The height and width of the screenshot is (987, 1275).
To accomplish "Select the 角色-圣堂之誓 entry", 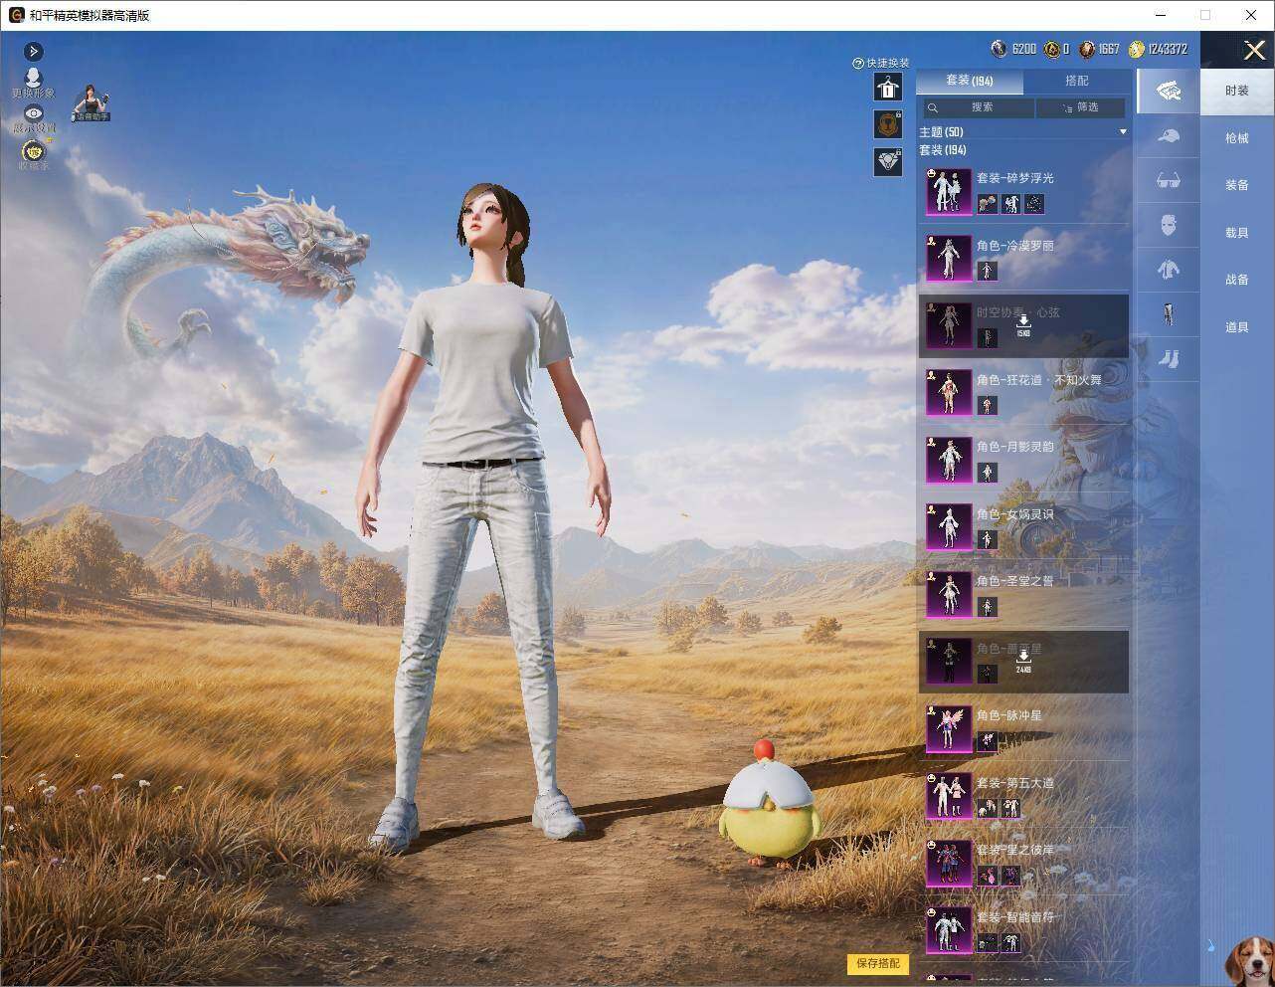I will [x=1023, y=594].
